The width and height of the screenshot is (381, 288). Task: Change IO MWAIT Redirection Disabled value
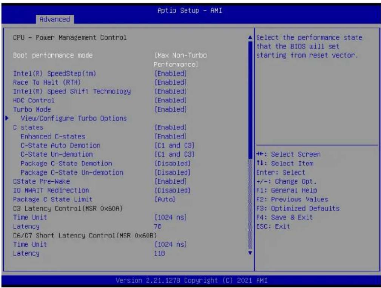[x=173, y=190]
